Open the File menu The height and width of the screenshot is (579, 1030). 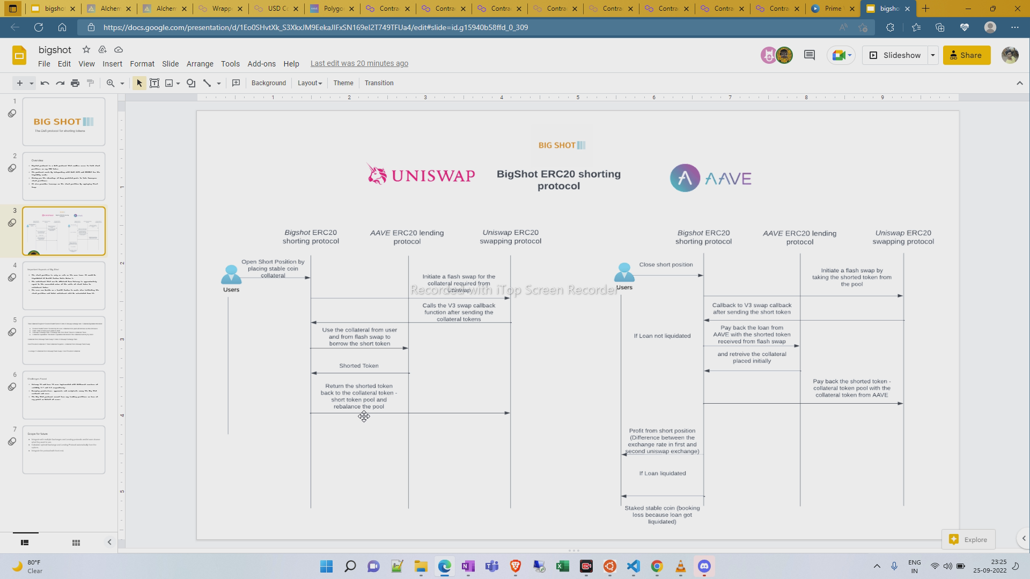point(44,64)
